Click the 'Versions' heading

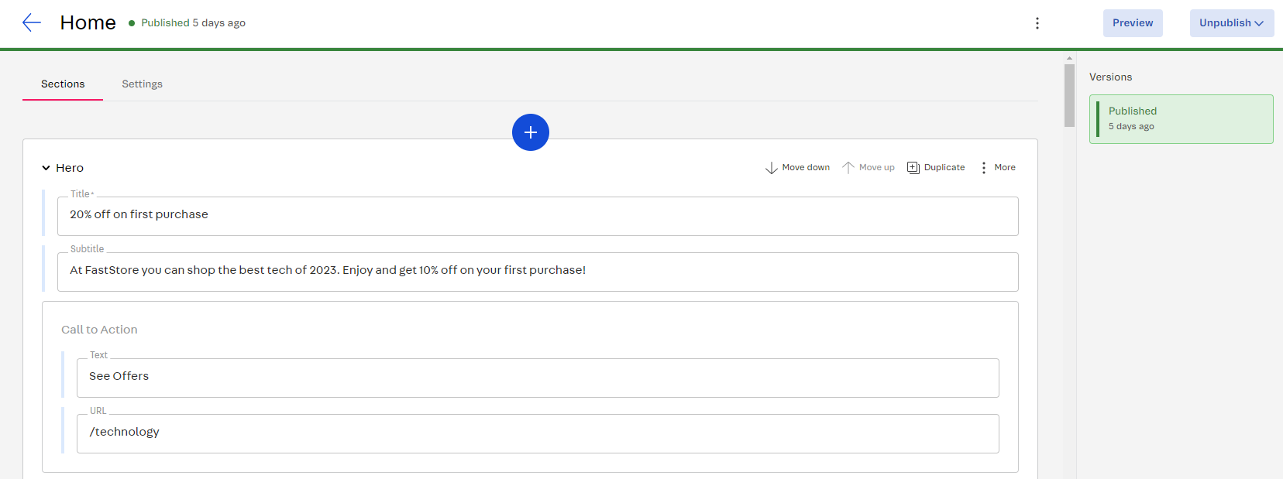(x=1110, y=77)
